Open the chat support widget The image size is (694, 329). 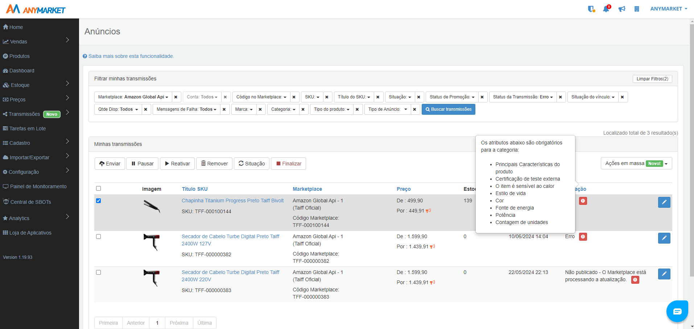coord(677,311)
